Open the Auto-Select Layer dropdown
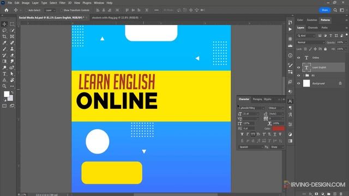349x196 pixels. point(50,10)
